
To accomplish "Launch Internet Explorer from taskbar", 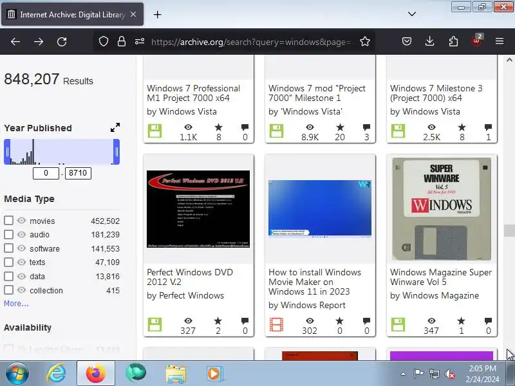I will click(56, 374).
